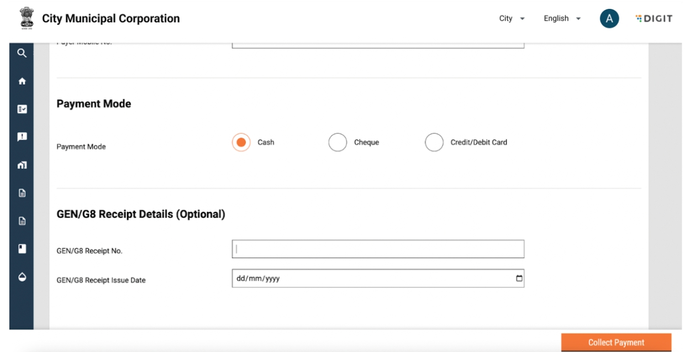Select Cash as payment mode

(241, 143)
